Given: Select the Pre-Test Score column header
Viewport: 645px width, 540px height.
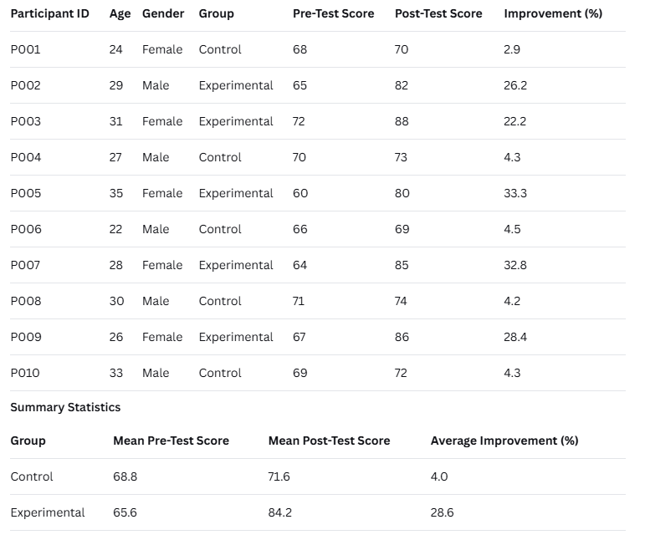Looking at the screenshot, I should click(x=333, y=13).
